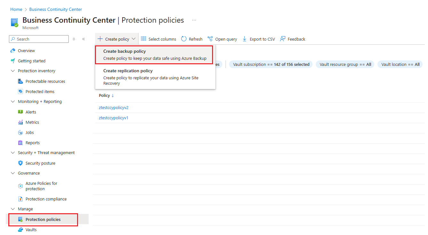Open the ztestccypolicyv2 policy link
This screenshot has height=235, width=428.
point(114,108)
